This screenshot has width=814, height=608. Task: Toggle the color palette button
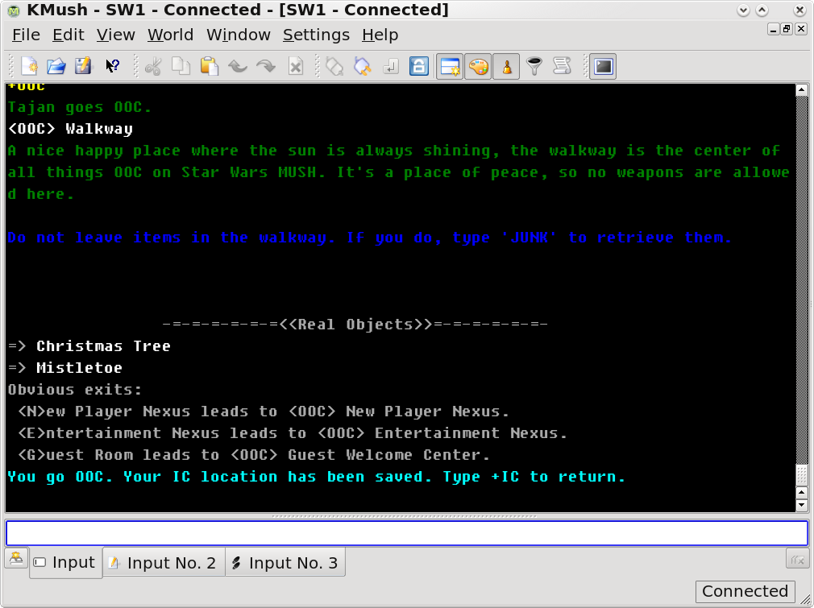tap(478, 66)
